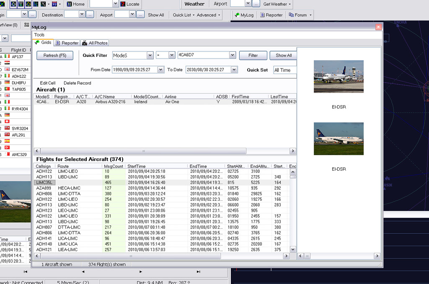Image resolution: width=429 pixels, height=284 pixels.
Task: Open the Quick List dropdown menu
Action: [183, 15]
